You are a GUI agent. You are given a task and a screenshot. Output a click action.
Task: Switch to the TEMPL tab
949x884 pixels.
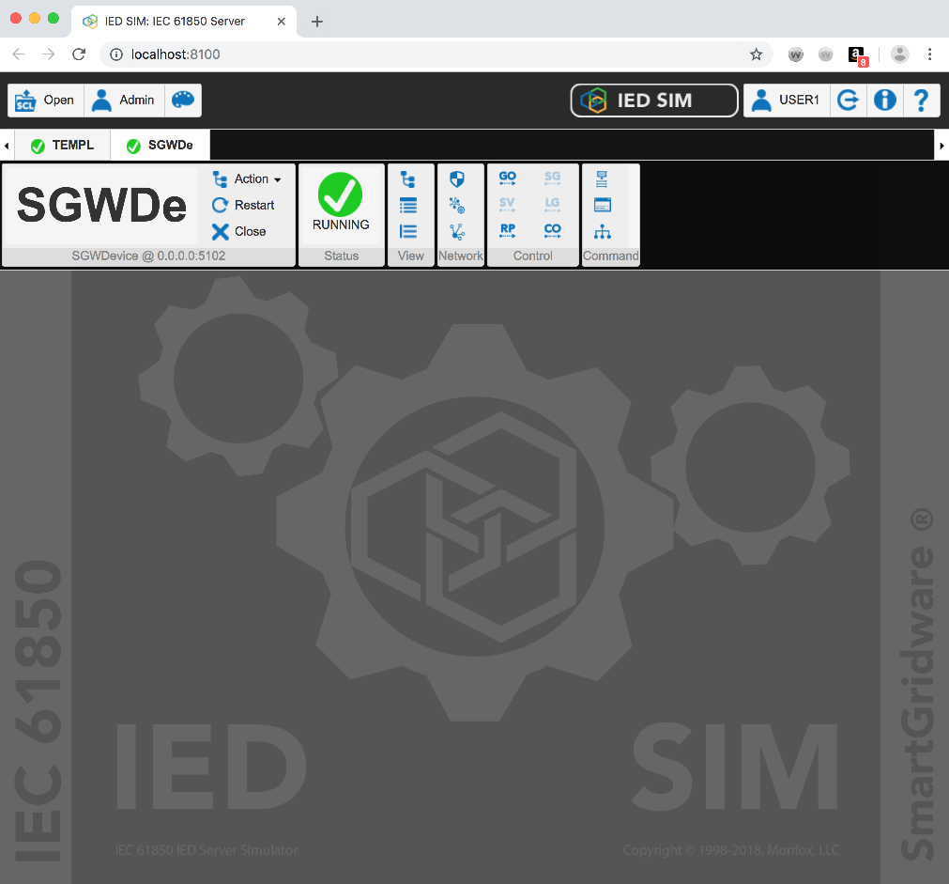point(62,146)
